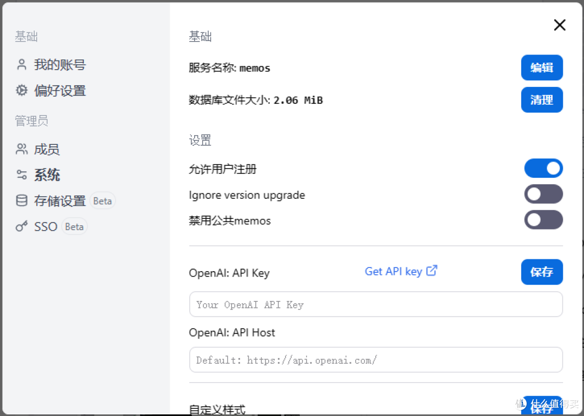Click the external link icon after Get API key
584x416 pixels.
[x=432, y=271]
